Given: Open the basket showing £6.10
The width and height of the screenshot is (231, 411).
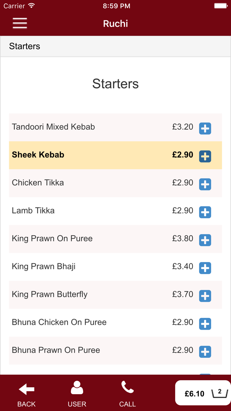Looking at the screenshot, I should 203,393.
